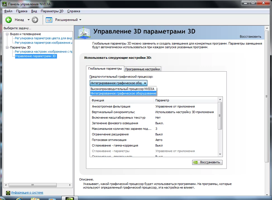The width and height of the screenshot is (272, 200).
Task: Collapse the Параметры 3D tree node
Action: pyautogui.click(x=7, y=47)
